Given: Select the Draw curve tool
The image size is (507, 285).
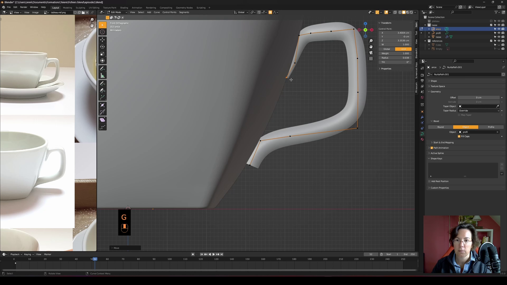Looking at the screenshot, I should click(x=102, y=83).
